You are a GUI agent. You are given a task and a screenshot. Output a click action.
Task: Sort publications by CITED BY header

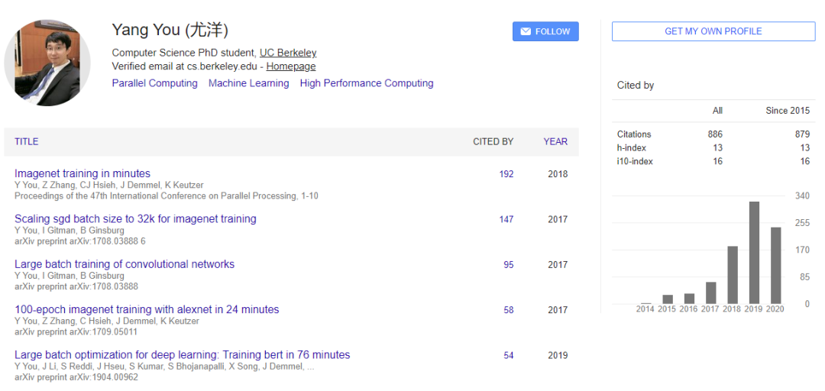[493, 141]
